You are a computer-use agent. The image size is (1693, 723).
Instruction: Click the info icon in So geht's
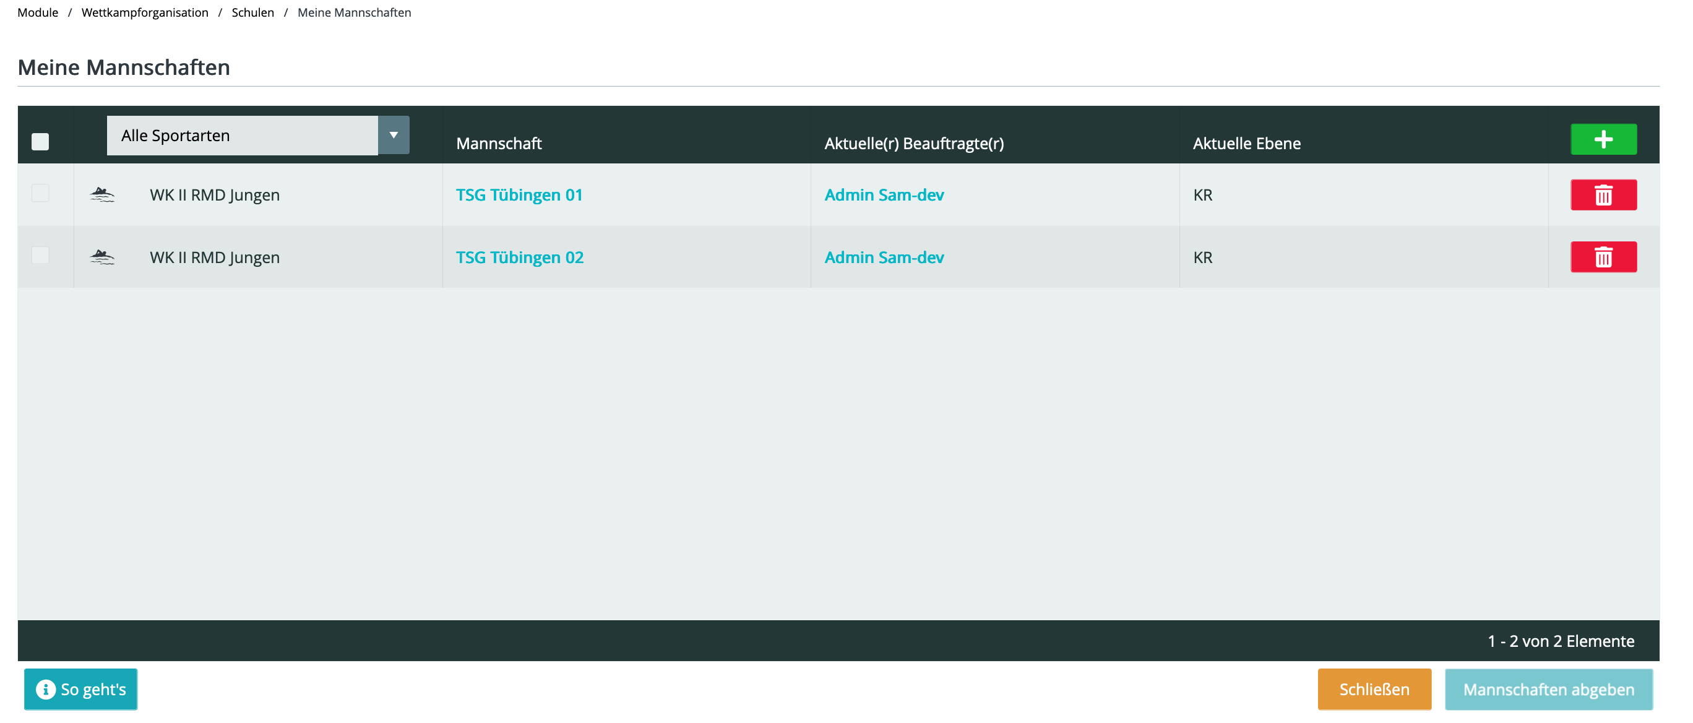click(x=45, y=689)
